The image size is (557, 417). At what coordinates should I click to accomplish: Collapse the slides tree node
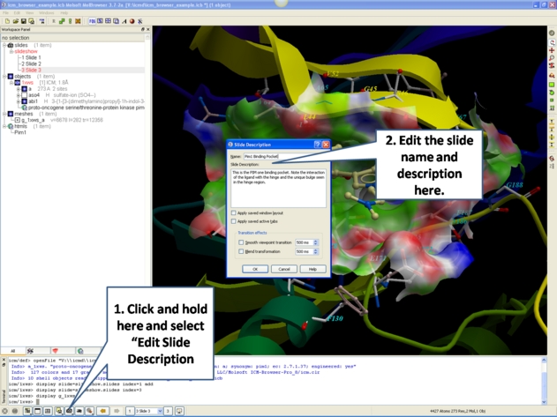pos(4,45)
